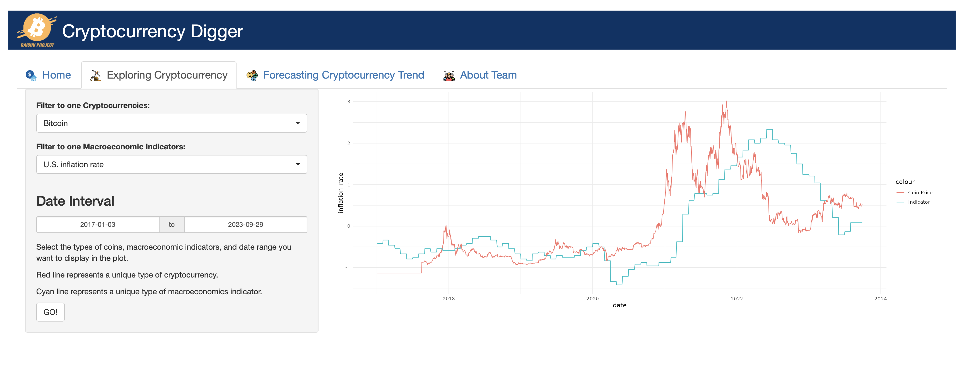Go to the About Team tab
Screen dimensions: 964x382
click(x=488, y=75)
